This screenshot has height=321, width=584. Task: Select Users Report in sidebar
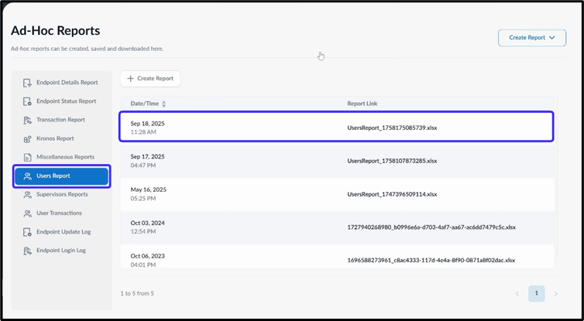click(62, 176)
